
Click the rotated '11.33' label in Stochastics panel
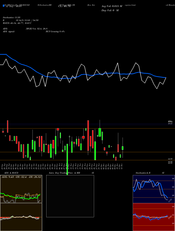pyautogui.click(x=170, y=201)
